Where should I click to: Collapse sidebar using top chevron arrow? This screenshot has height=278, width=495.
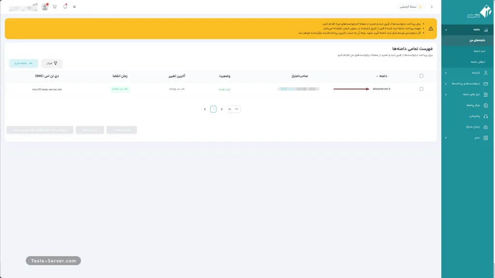pos(432,7)
